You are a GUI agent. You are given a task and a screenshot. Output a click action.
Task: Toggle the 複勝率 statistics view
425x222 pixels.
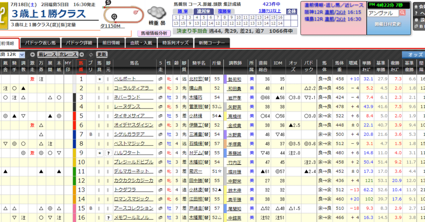pyautogui.click(x=224, y=11)
